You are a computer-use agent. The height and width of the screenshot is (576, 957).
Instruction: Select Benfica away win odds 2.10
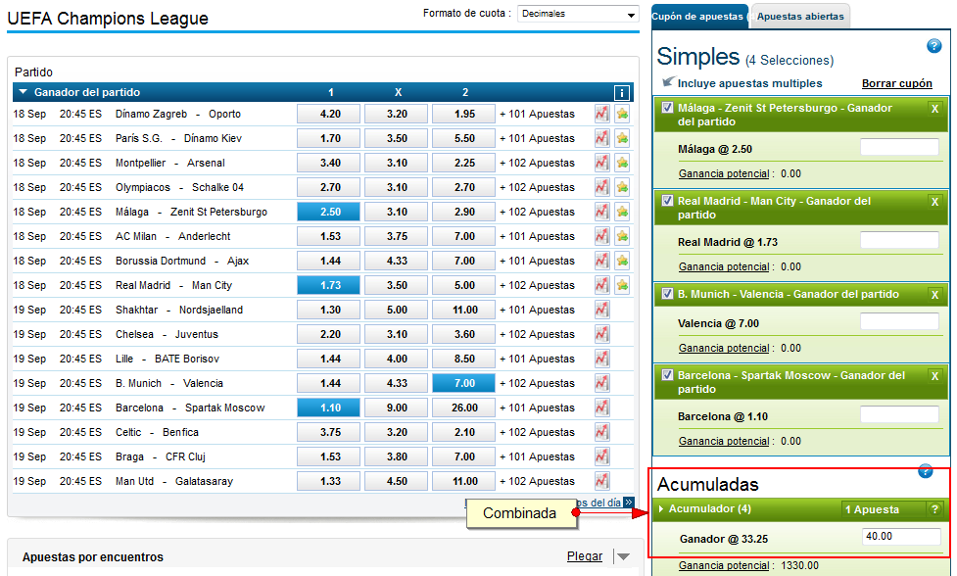pyautogui.click(x=463, y=432)
